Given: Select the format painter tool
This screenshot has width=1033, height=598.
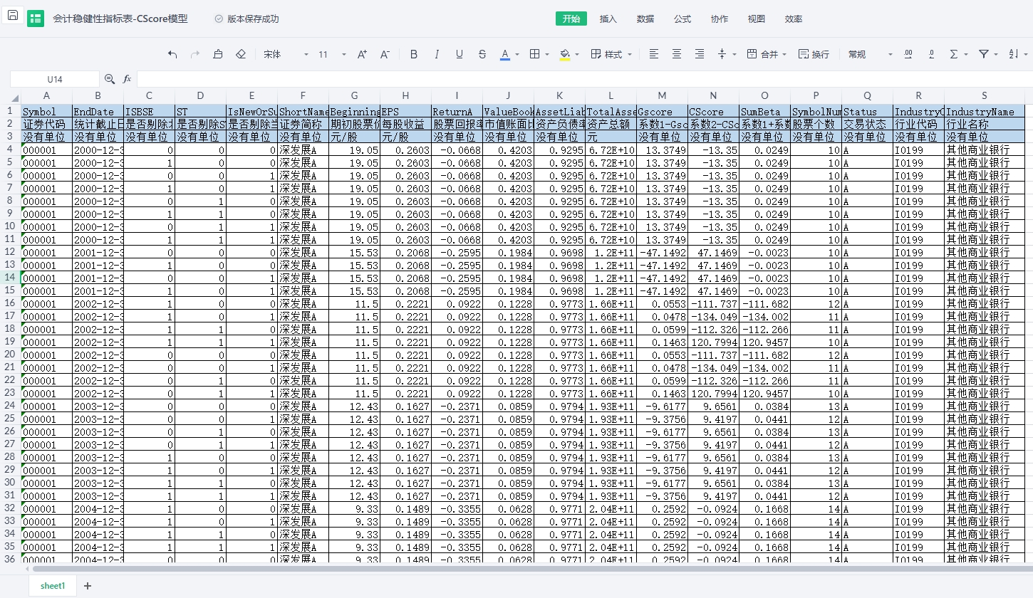Looking at the screenshot, I should tap(218, 54).
